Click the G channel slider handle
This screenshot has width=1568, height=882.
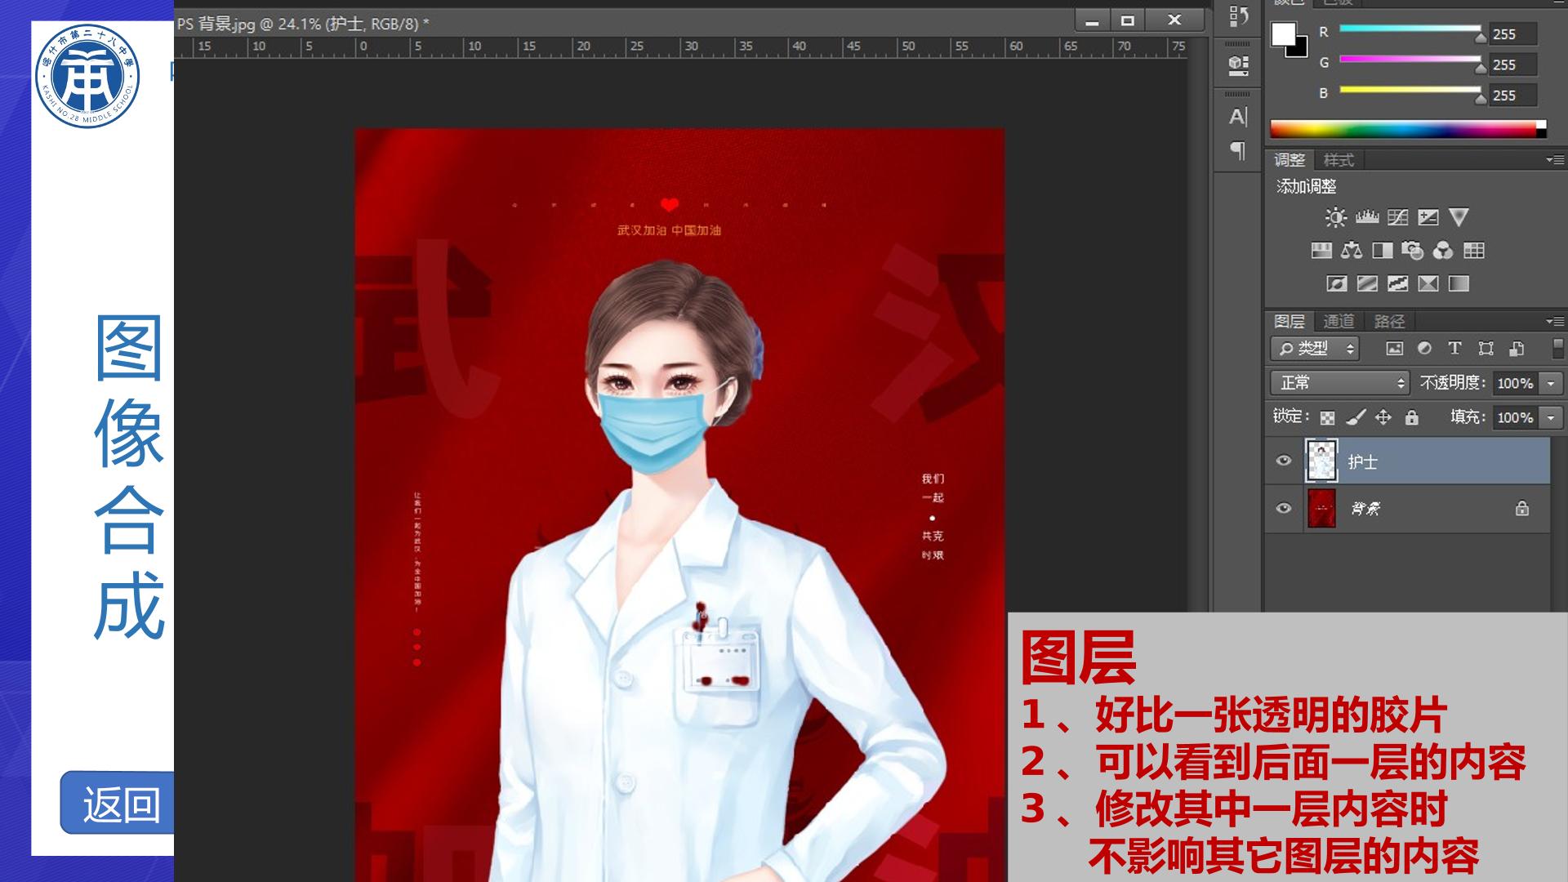click(x=1481, y=68)
